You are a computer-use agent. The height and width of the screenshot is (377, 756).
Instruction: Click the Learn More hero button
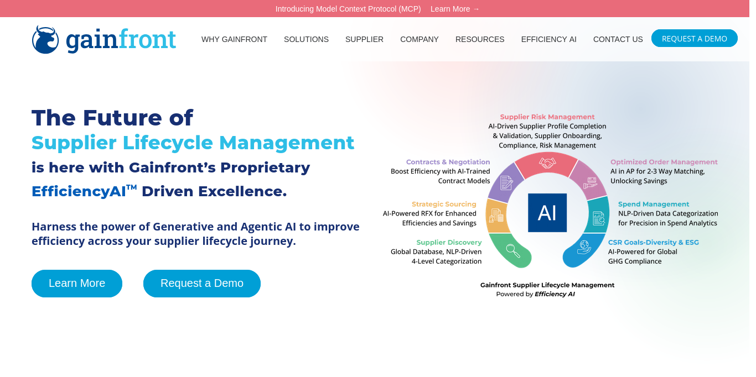77,283
